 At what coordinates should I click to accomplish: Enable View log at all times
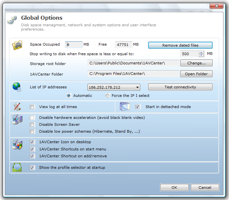pos(32,107)
